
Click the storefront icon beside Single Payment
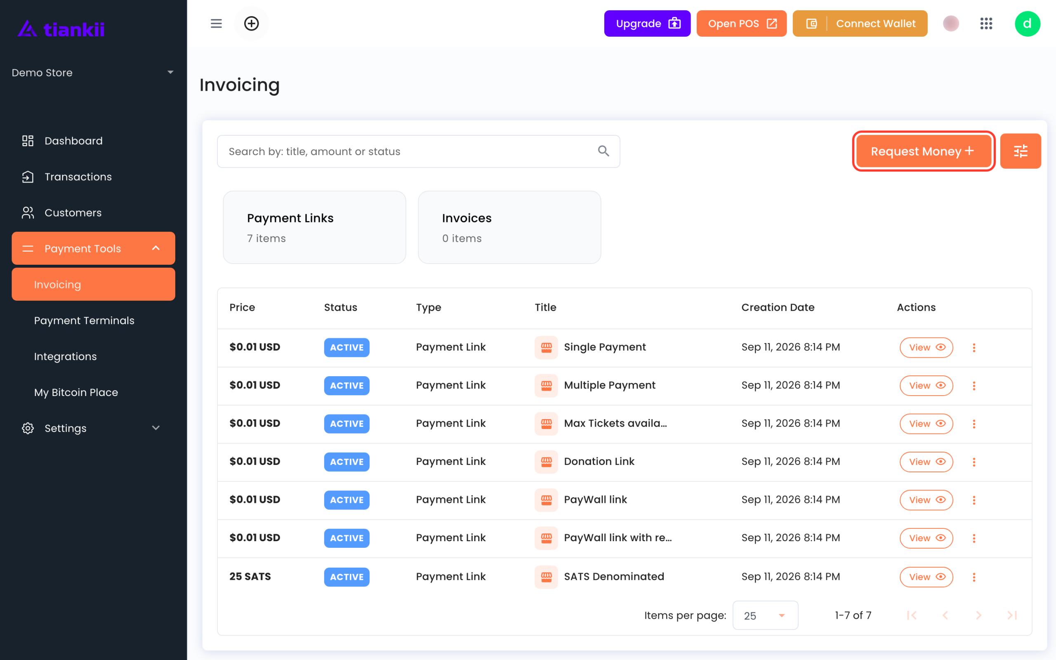coord(546,347)
